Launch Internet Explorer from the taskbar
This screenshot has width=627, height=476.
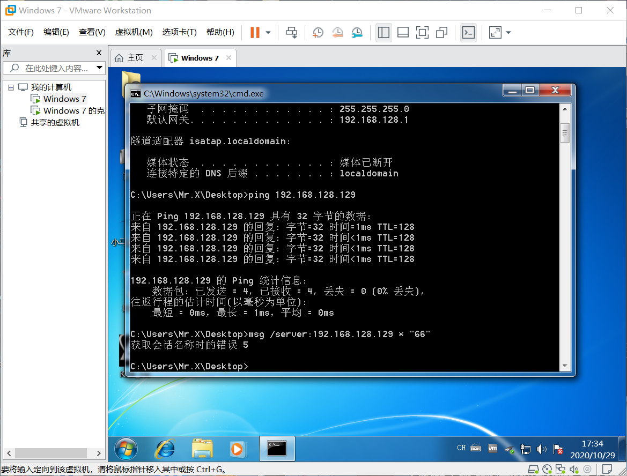pos(165,449)
